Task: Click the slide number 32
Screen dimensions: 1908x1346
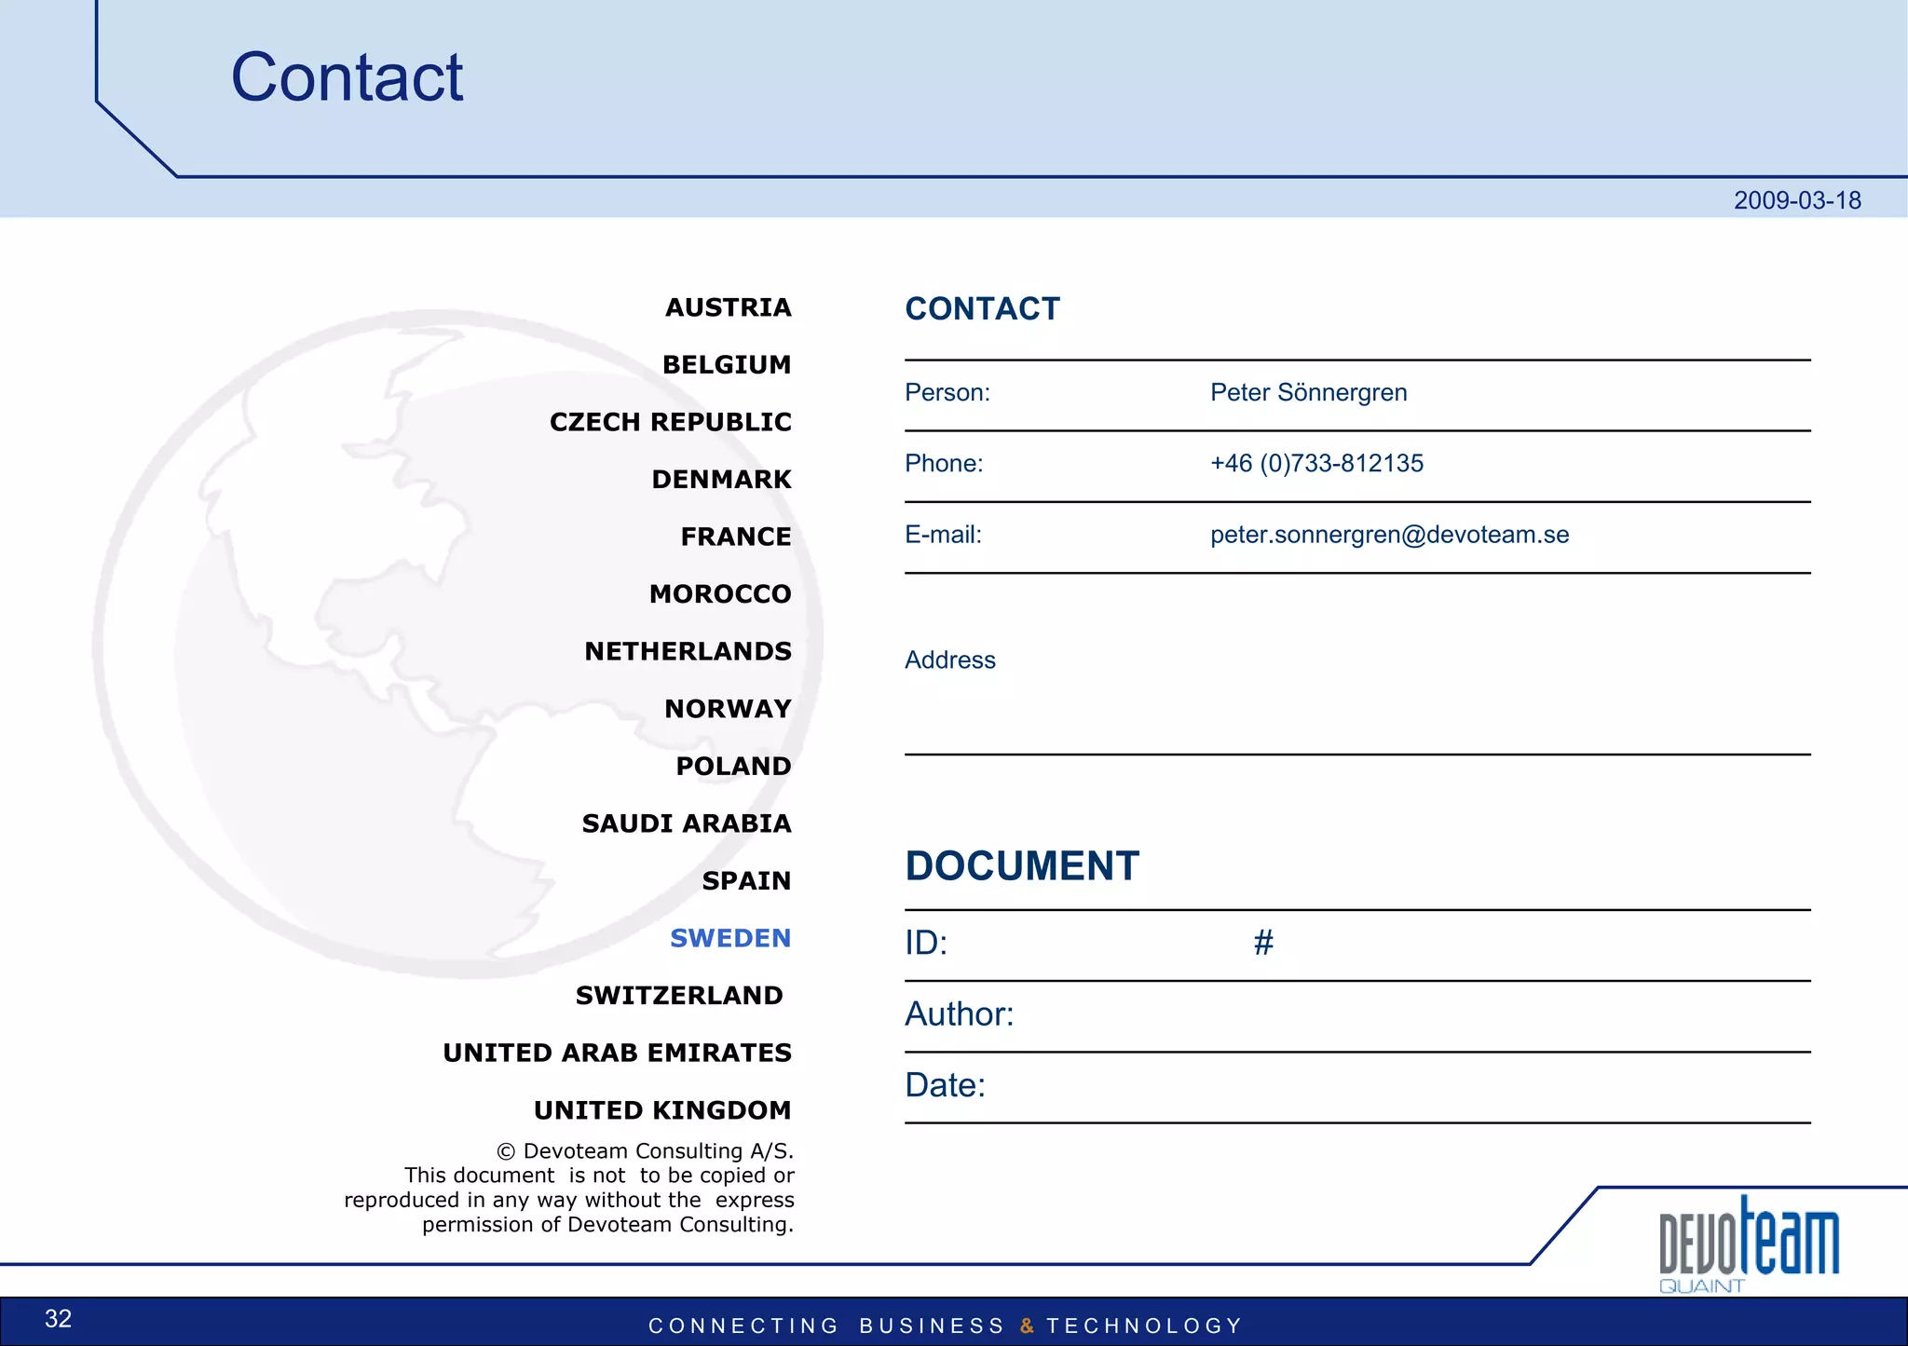Action: [x=58, y=1319]
